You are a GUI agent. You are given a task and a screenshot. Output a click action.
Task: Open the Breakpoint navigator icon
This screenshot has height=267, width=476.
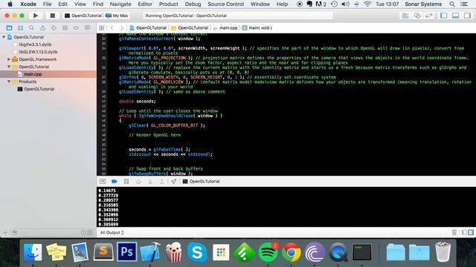click(76, 28)
